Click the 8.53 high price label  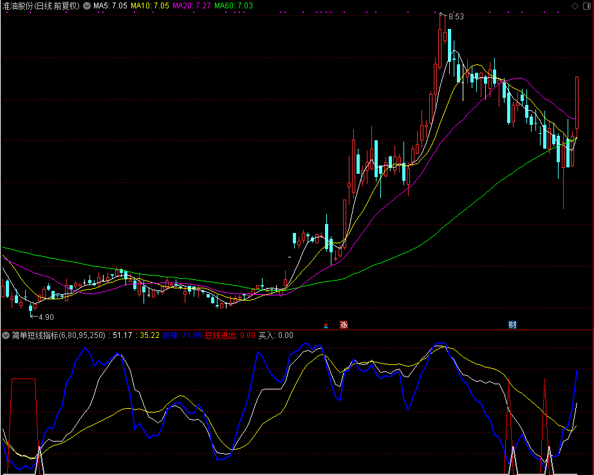coord(456,17)
